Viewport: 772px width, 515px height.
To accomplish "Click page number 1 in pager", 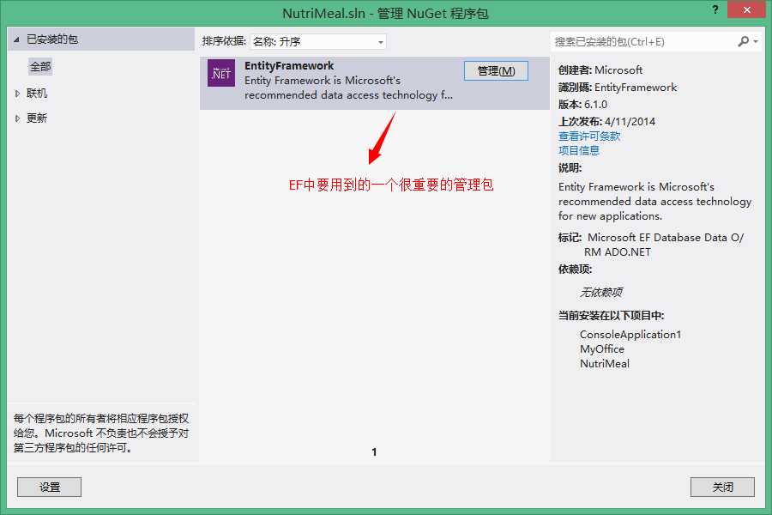I will pyautogui.click(x=374, y=452).
